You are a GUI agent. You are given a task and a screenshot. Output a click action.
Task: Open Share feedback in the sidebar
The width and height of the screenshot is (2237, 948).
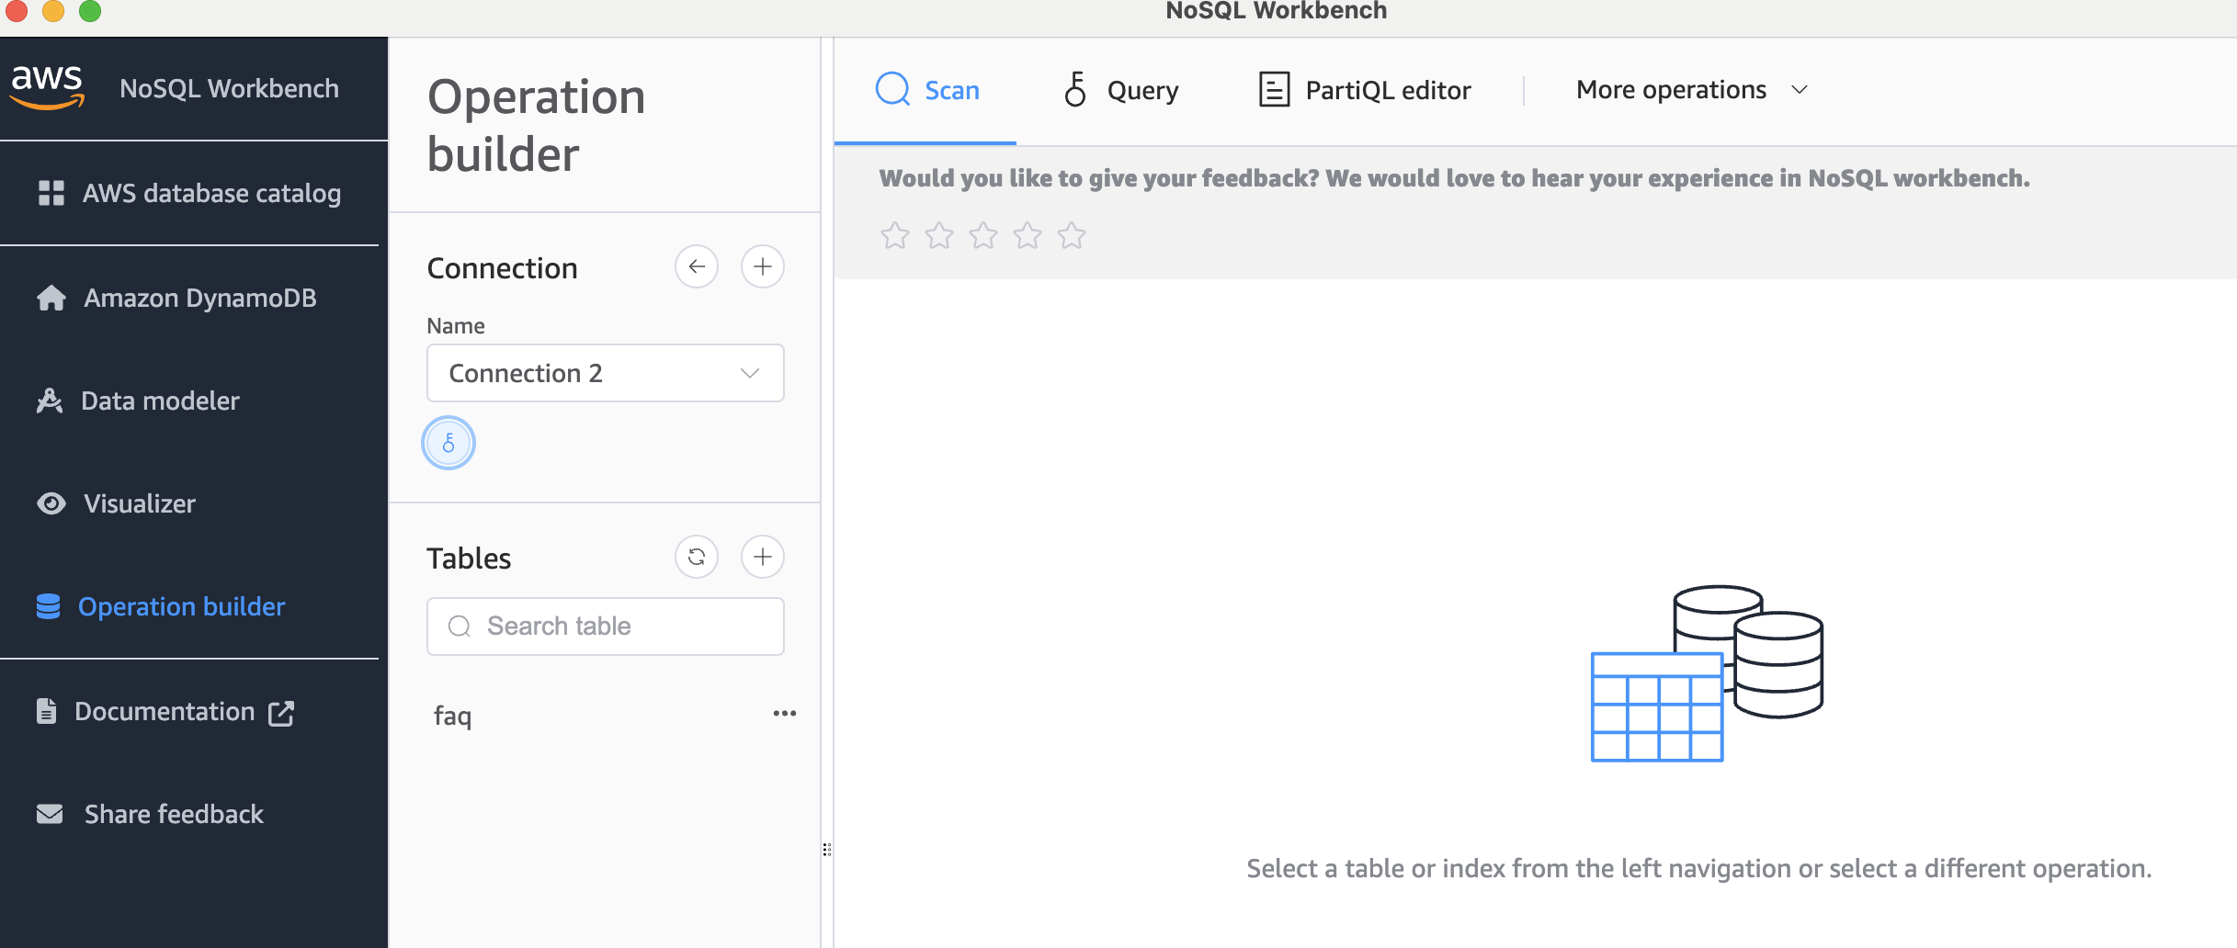click(x=150, y=814)
